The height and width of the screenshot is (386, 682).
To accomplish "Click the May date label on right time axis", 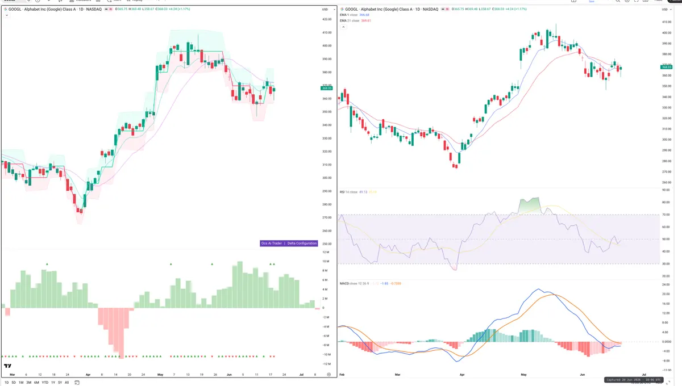I will (x=523, y=375).
